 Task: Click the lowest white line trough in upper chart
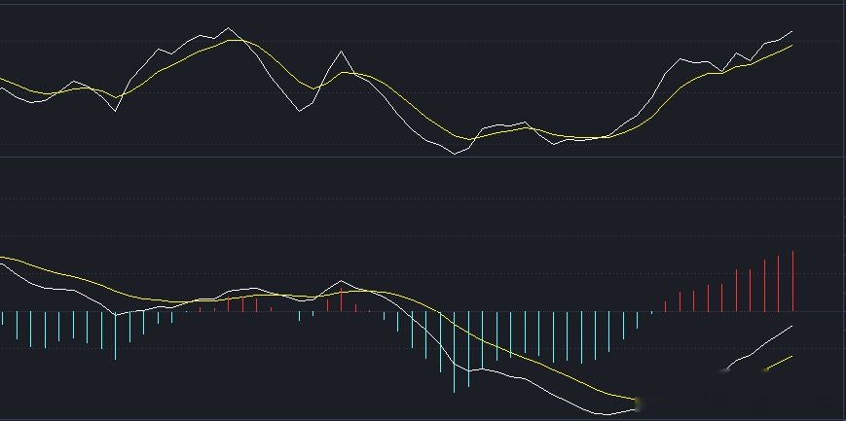tap(454, 154)
